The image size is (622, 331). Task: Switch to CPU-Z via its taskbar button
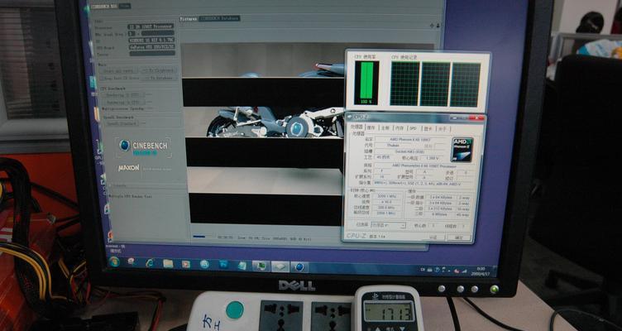280,266
